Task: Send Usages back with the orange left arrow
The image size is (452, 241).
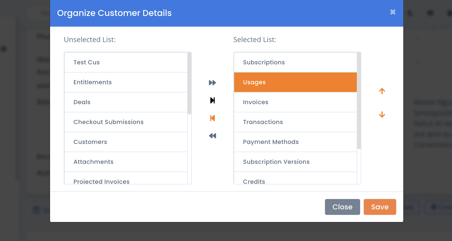Action: (x=212, y=118)
